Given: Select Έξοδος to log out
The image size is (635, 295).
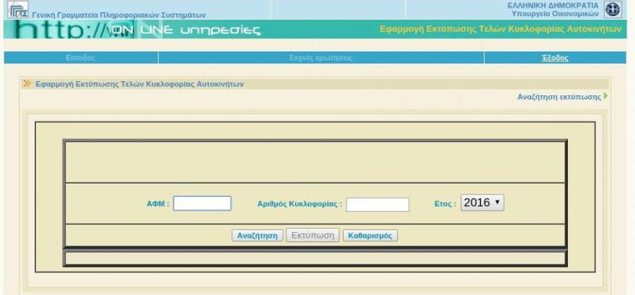Looking at the screenshot, I should pyautogui.click(x=555, y=58).
